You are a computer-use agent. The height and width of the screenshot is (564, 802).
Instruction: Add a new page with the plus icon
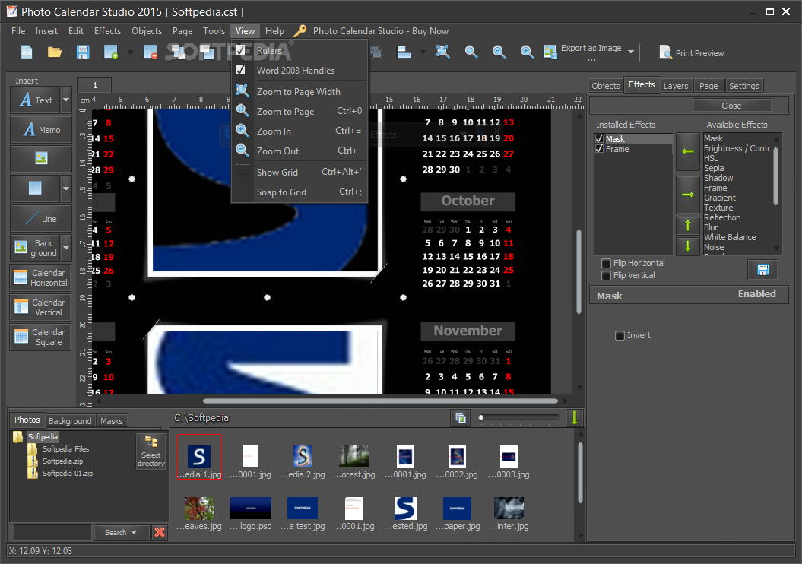tap(111, 52)
